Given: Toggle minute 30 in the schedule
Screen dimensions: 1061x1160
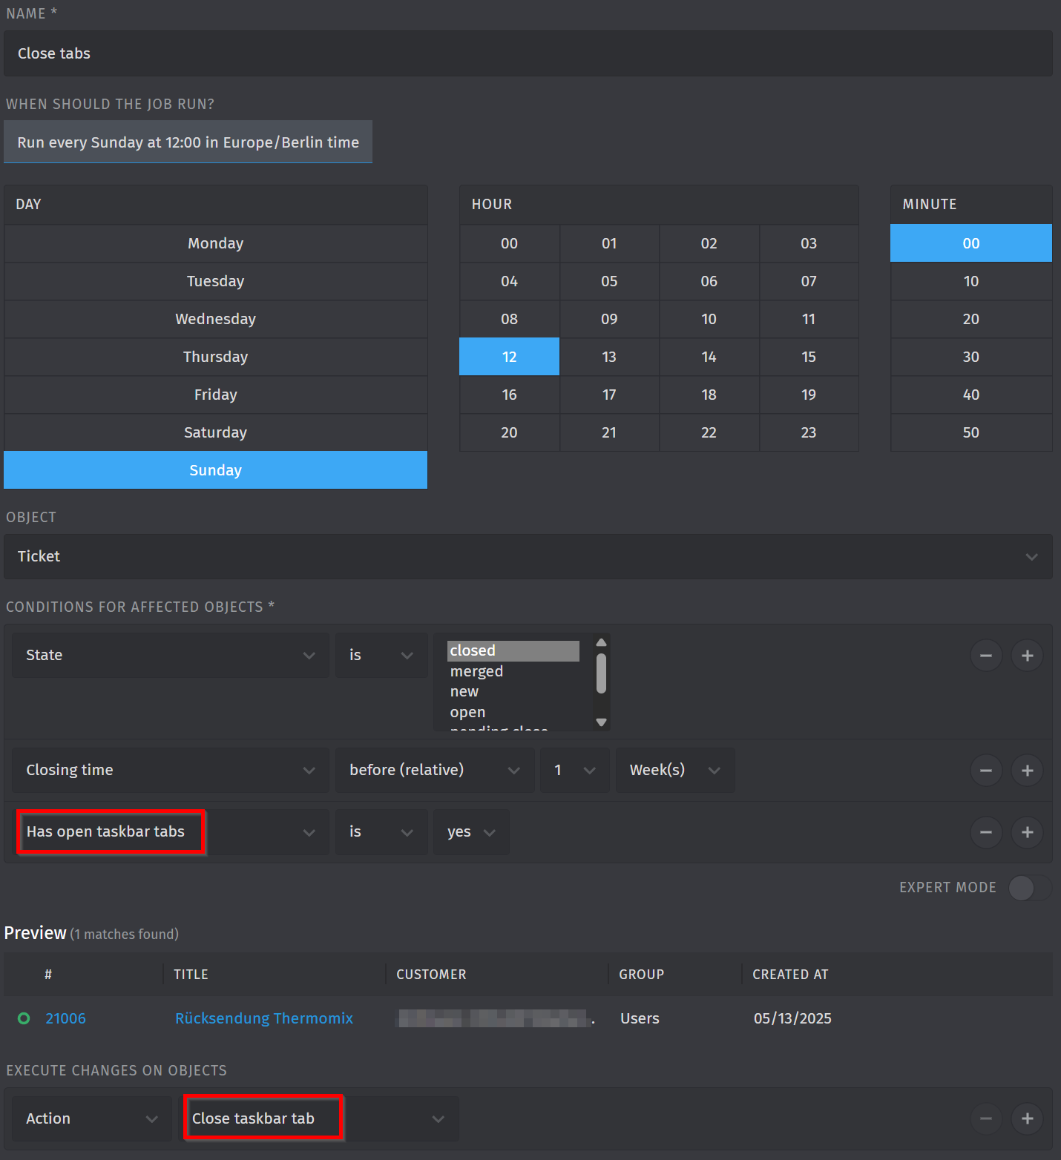Looking at the screenshot, I should pos(970,357).
